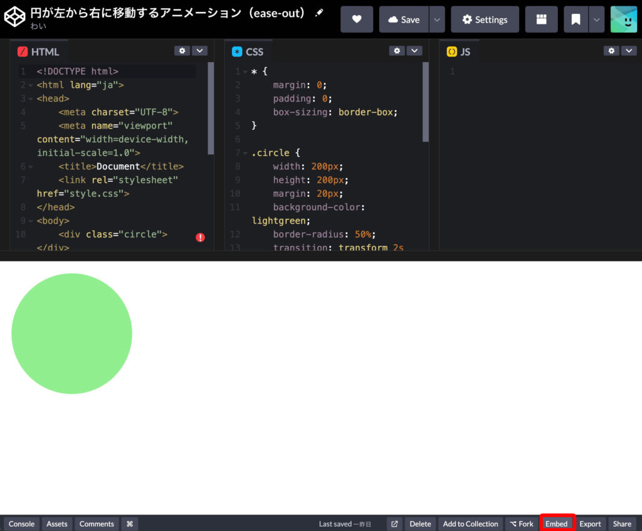The height and width of the screenshot is (531, 642).
Task: Click 'border-box' value in CSS editor
Action: [x=366, y=112]
